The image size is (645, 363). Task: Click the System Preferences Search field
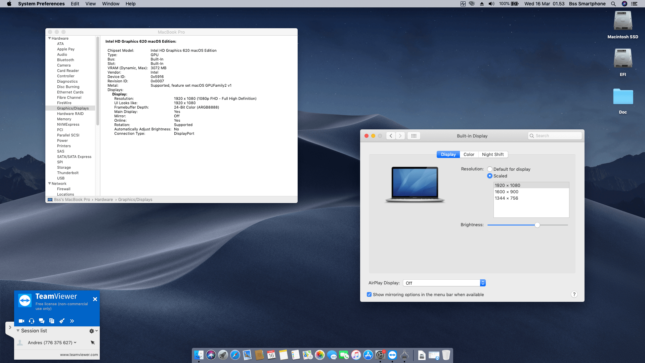(x=555, y=136)
